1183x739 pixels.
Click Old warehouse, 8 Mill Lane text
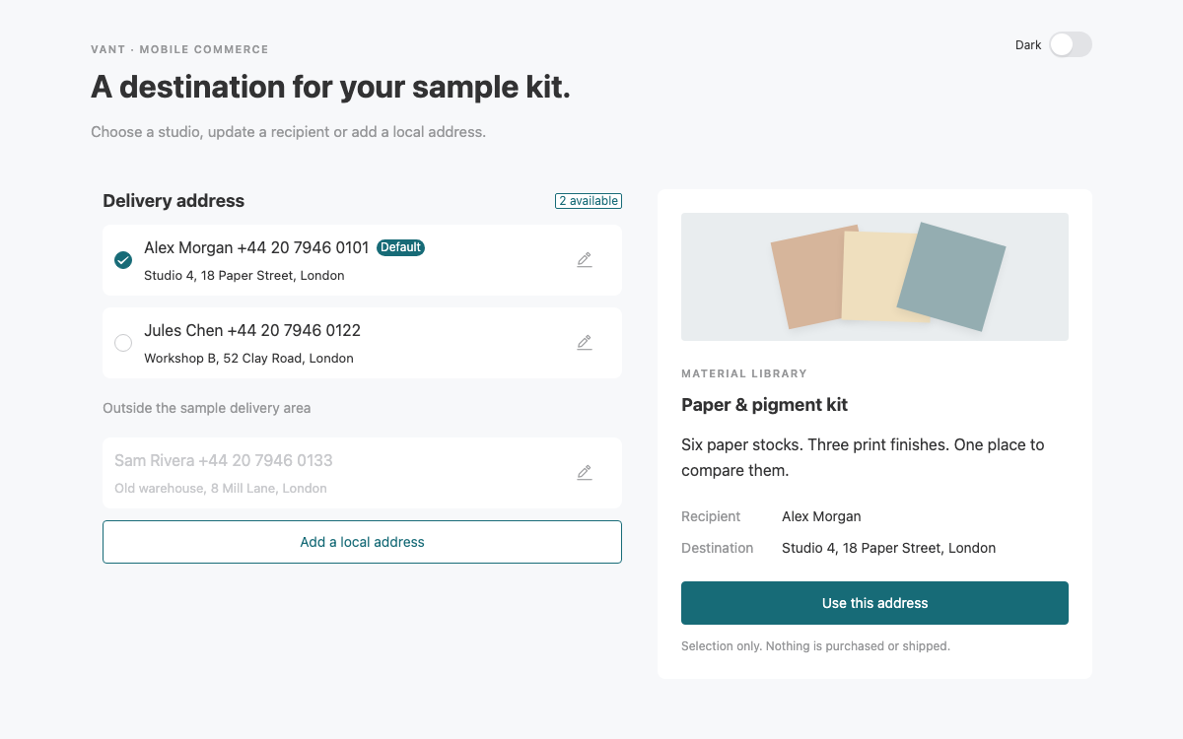click(221, 489)
